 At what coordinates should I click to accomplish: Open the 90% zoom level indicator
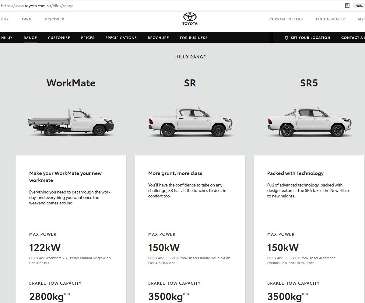359,5
